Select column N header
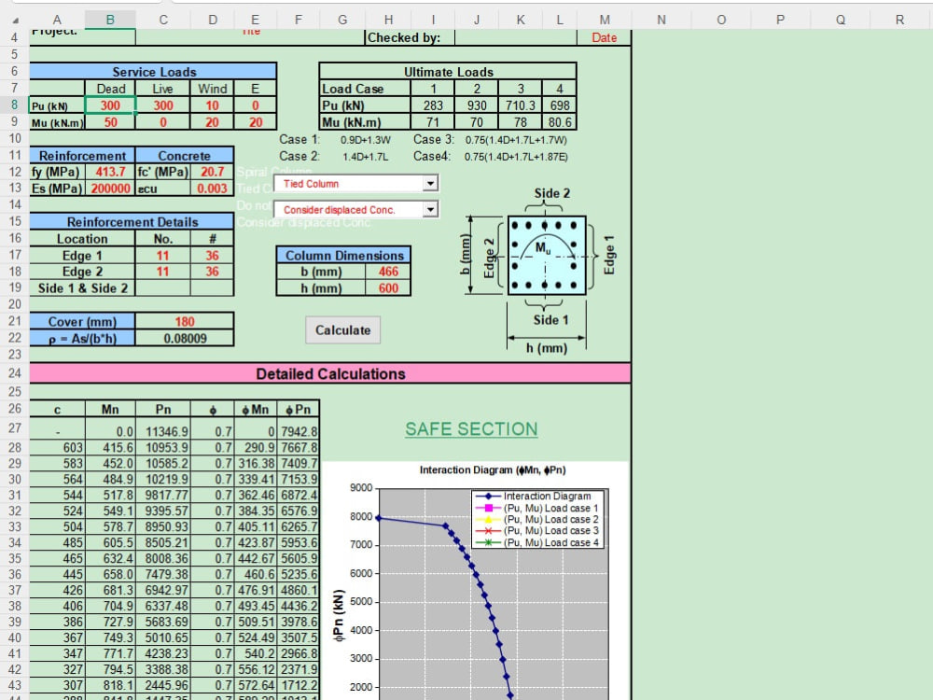The width and height of the screenshot is (933, 700). (x=661, y=20)
